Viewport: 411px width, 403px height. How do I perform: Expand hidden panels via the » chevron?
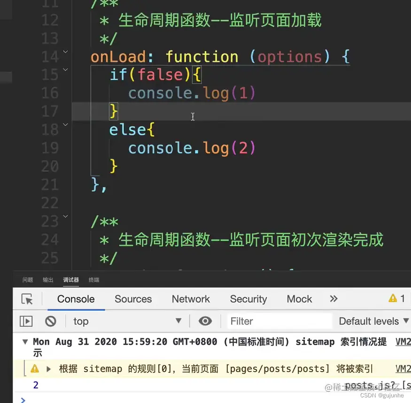click(333, 299)
